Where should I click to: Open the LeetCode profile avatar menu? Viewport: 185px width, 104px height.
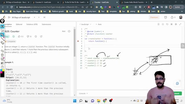[x=181, y=17]
